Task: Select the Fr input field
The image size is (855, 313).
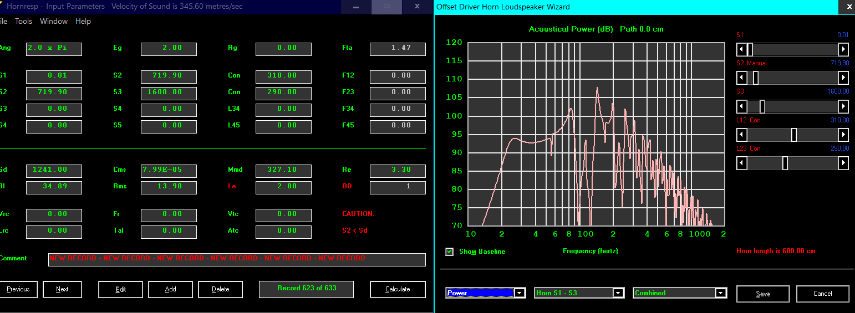Action: tap(169, 215)
